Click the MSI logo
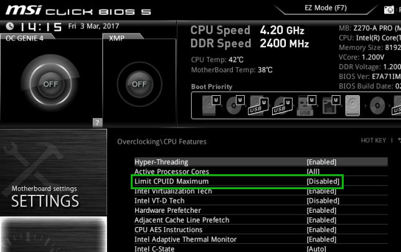 (x=23, y=10)
